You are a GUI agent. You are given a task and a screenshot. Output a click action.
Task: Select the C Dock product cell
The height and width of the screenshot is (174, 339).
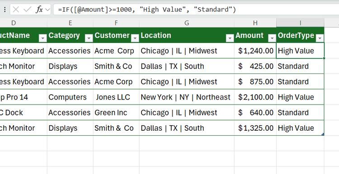pos(24,113)
